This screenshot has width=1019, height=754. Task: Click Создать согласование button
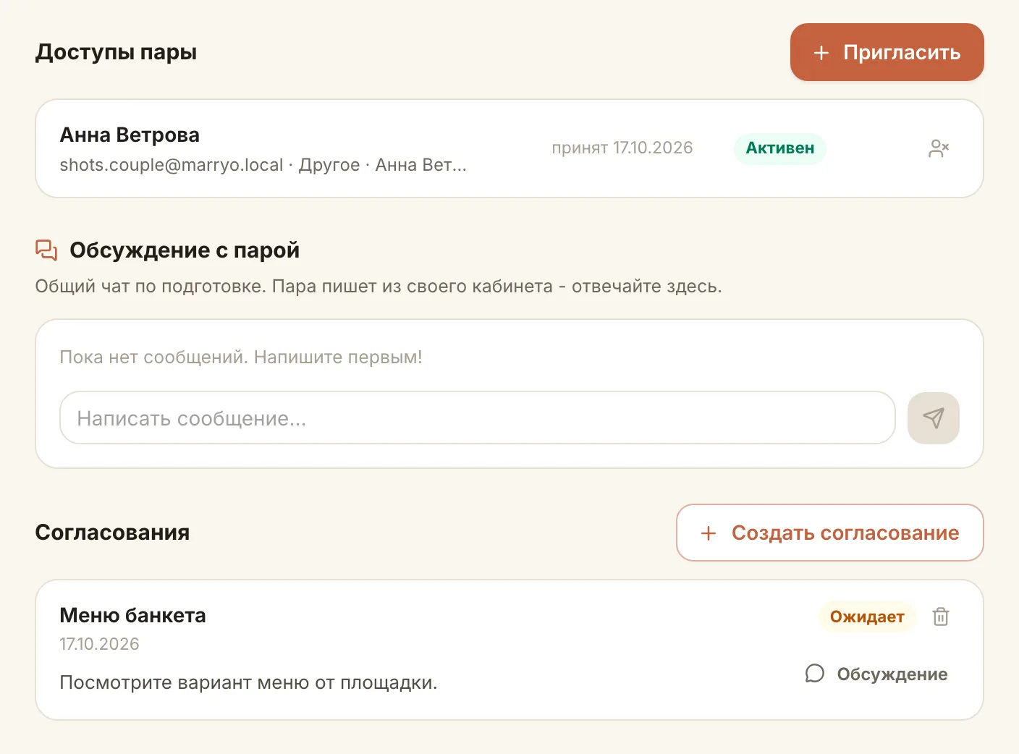click(x=830, y=533)
